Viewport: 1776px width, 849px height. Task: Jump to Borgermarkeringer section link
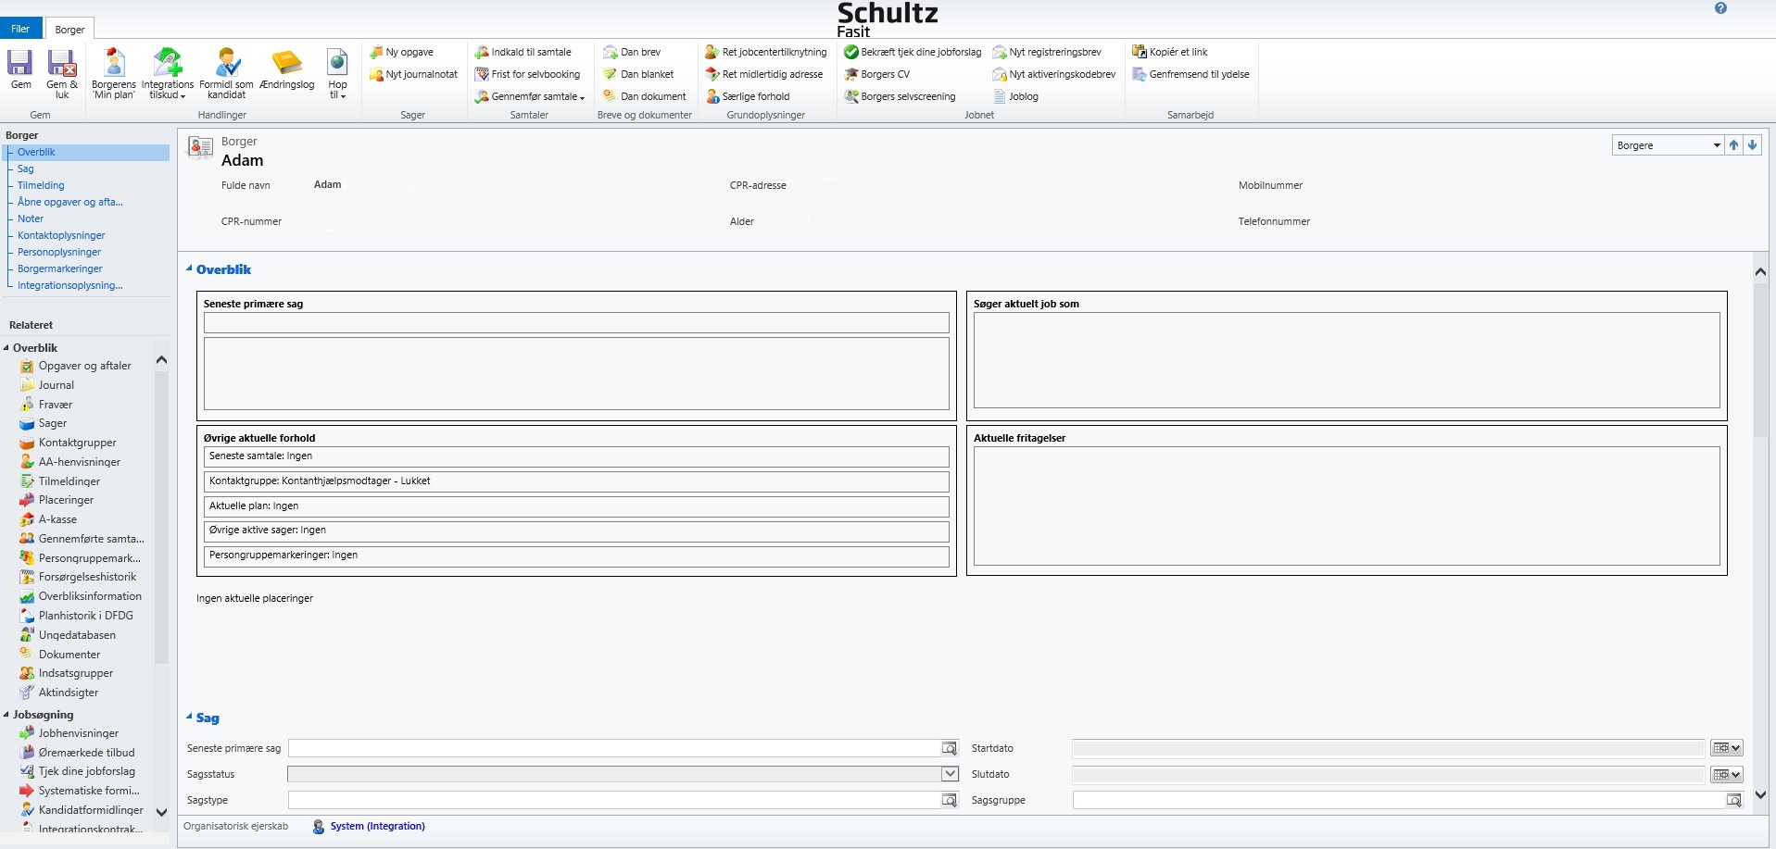click(60, 268)
